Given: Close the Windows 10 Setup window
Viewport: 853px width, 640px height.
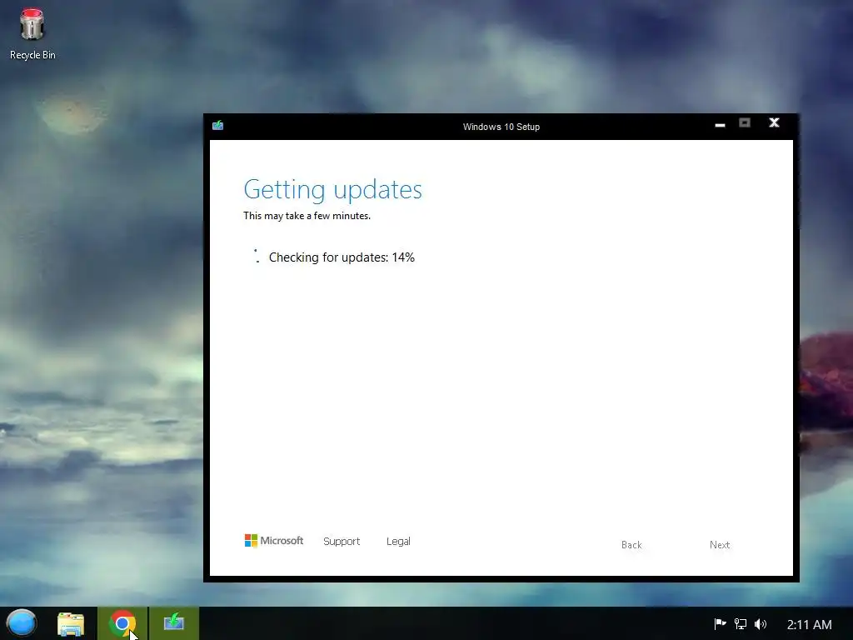Looking at the screenshot, I should 774,123.
